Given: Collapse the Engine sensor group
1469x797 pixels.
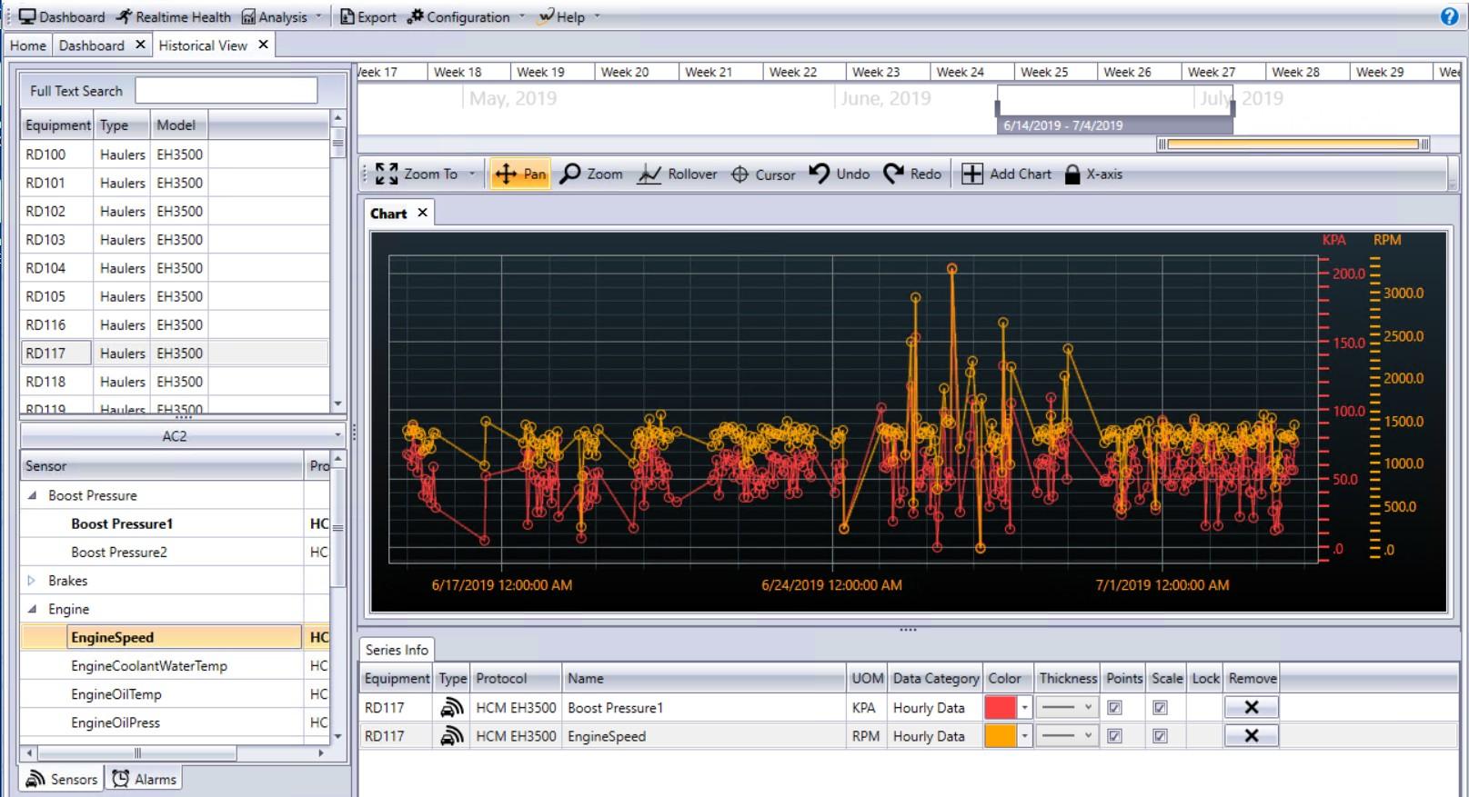Looking at the screenshot, I should click(32, 609).
